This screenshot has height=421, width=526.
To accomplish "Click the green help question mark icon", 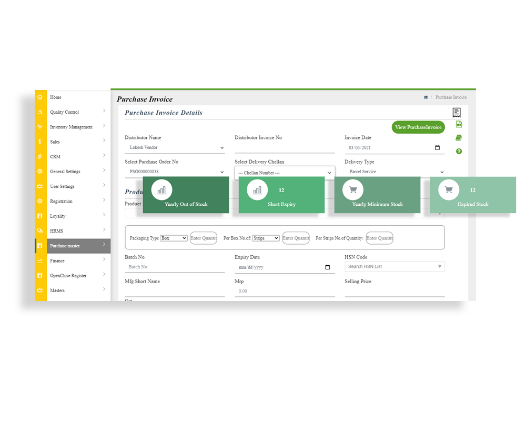I will click(x=459, y=151).
